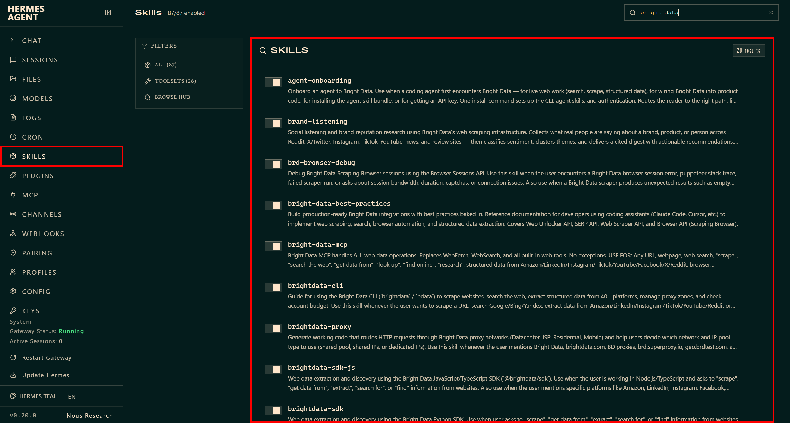Toggle off the brand-listening skill

273,123
